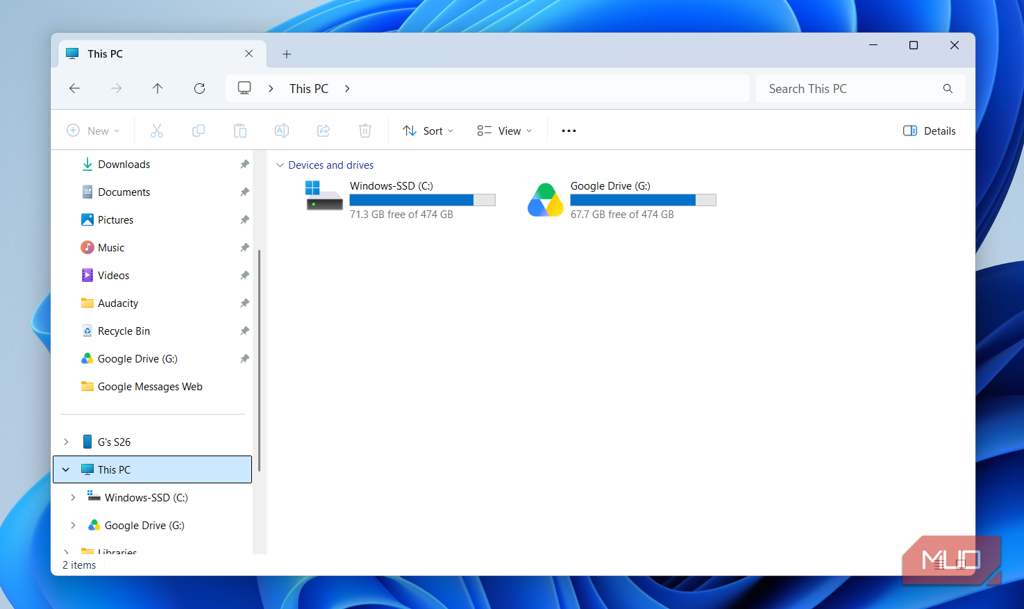Go up one level with up arrow
Viewport: 1024px width, 609px height.
[158, 88]
